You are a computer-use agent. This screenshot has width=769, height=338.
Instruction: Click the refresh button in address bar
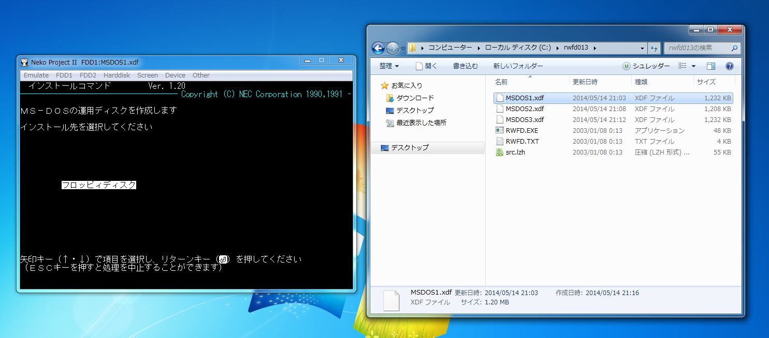pos(654,48)
